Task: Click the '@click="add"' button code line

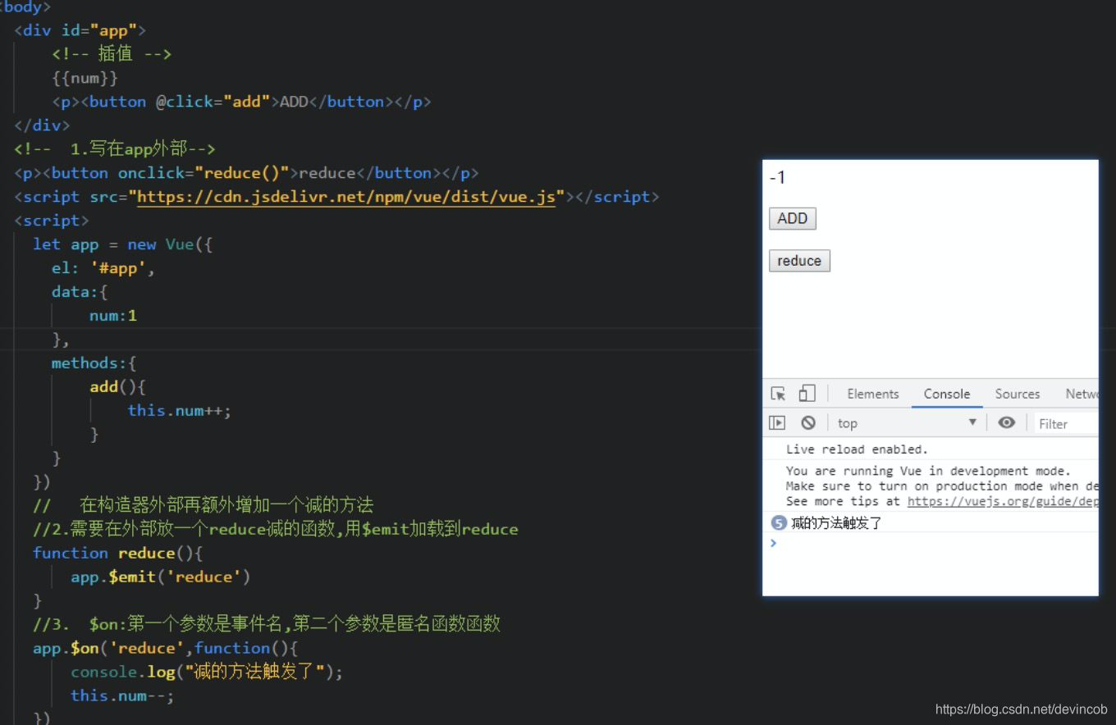Action: (241, 102)
